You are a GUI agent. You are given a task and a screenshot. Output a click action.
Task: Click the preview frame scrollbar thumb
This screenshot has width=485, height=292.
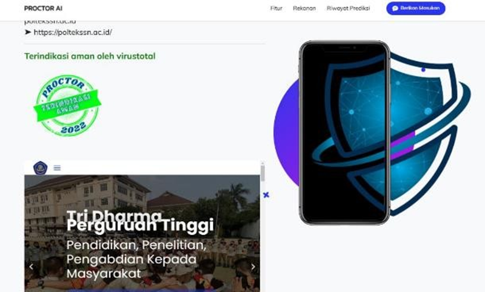point(263,174)
